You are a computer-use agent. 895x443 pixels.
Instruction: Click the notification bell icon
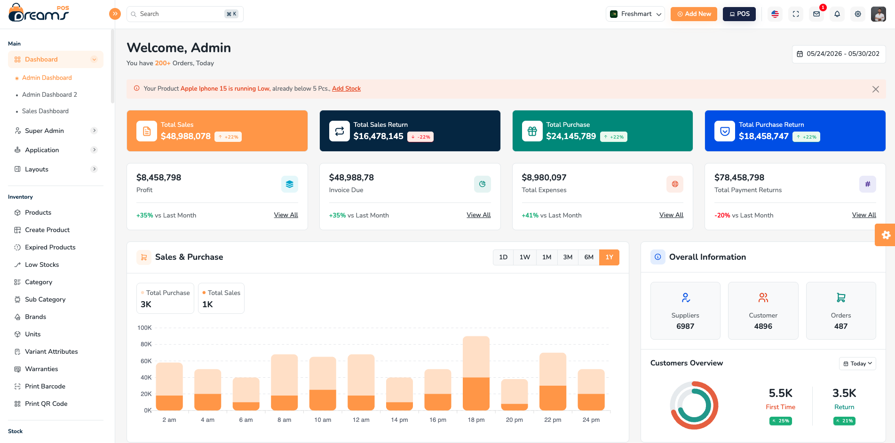(x=837, y=14)
